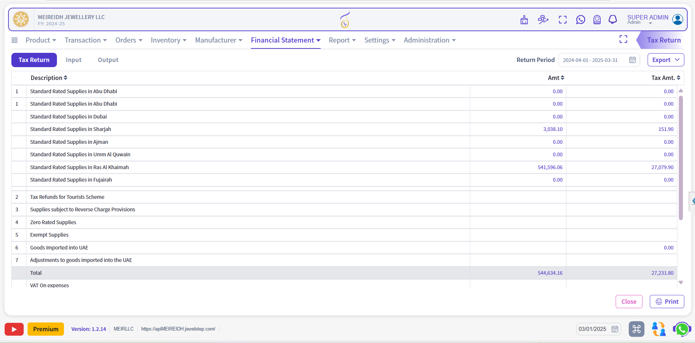This screenshot has height=343, width=695.
Task: Click 'Adjustments to goods imported into the UAE'
Action: pos(81,260)
